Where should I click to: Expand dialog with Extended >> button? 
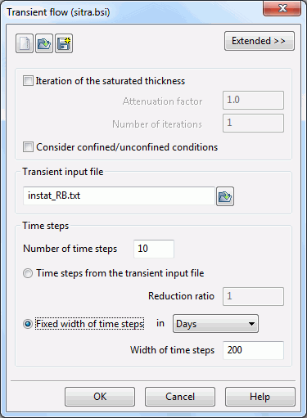pyautogui.click(x=260, y=41)
